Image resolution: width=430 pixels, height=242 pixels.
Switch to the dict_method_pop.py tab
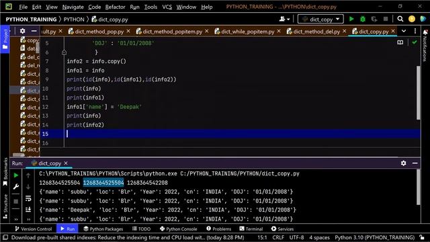tap(99, 32)
